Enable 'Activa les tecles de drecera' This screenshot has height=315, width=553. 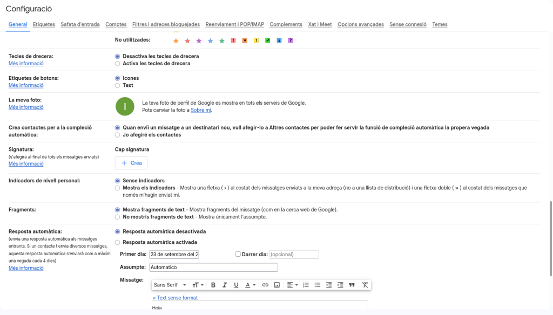point(118,64)
